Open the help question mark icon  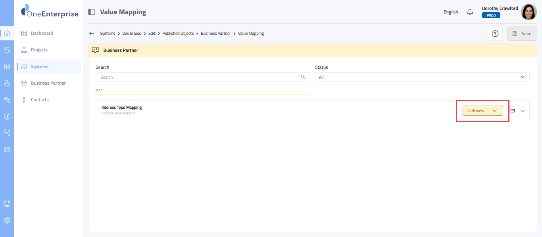pos(495,34)
